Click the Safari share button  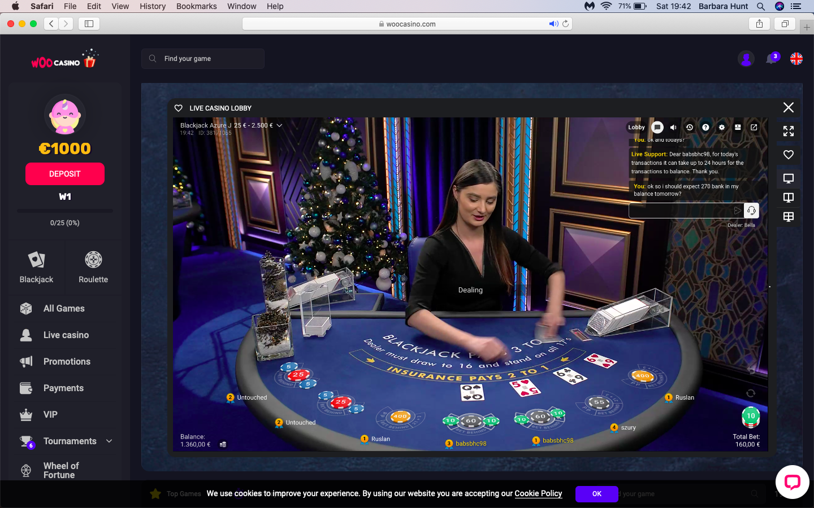pyautogui.click(x=759, y=24)
